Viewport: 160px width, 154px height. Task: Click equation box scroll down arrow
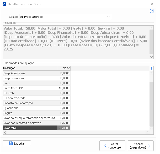pos(151,57)
